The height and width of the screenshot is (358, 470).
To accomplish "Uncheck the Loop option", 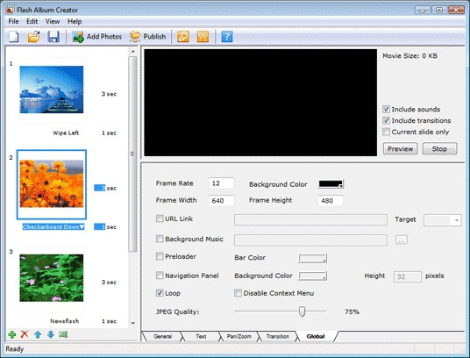I will click(x=160, y=293).
